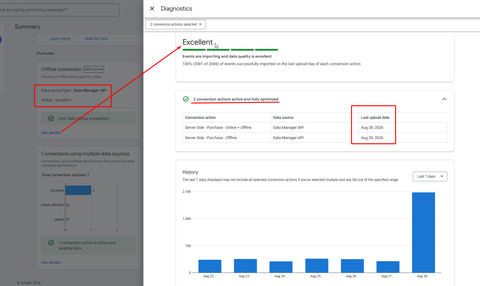Open the 2 conversion actions selected dropdown
The height and width of the screenshot is (286, 480).
point(176,24)
